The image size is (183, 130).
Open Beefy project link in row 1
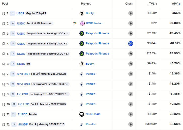point(90,13)
